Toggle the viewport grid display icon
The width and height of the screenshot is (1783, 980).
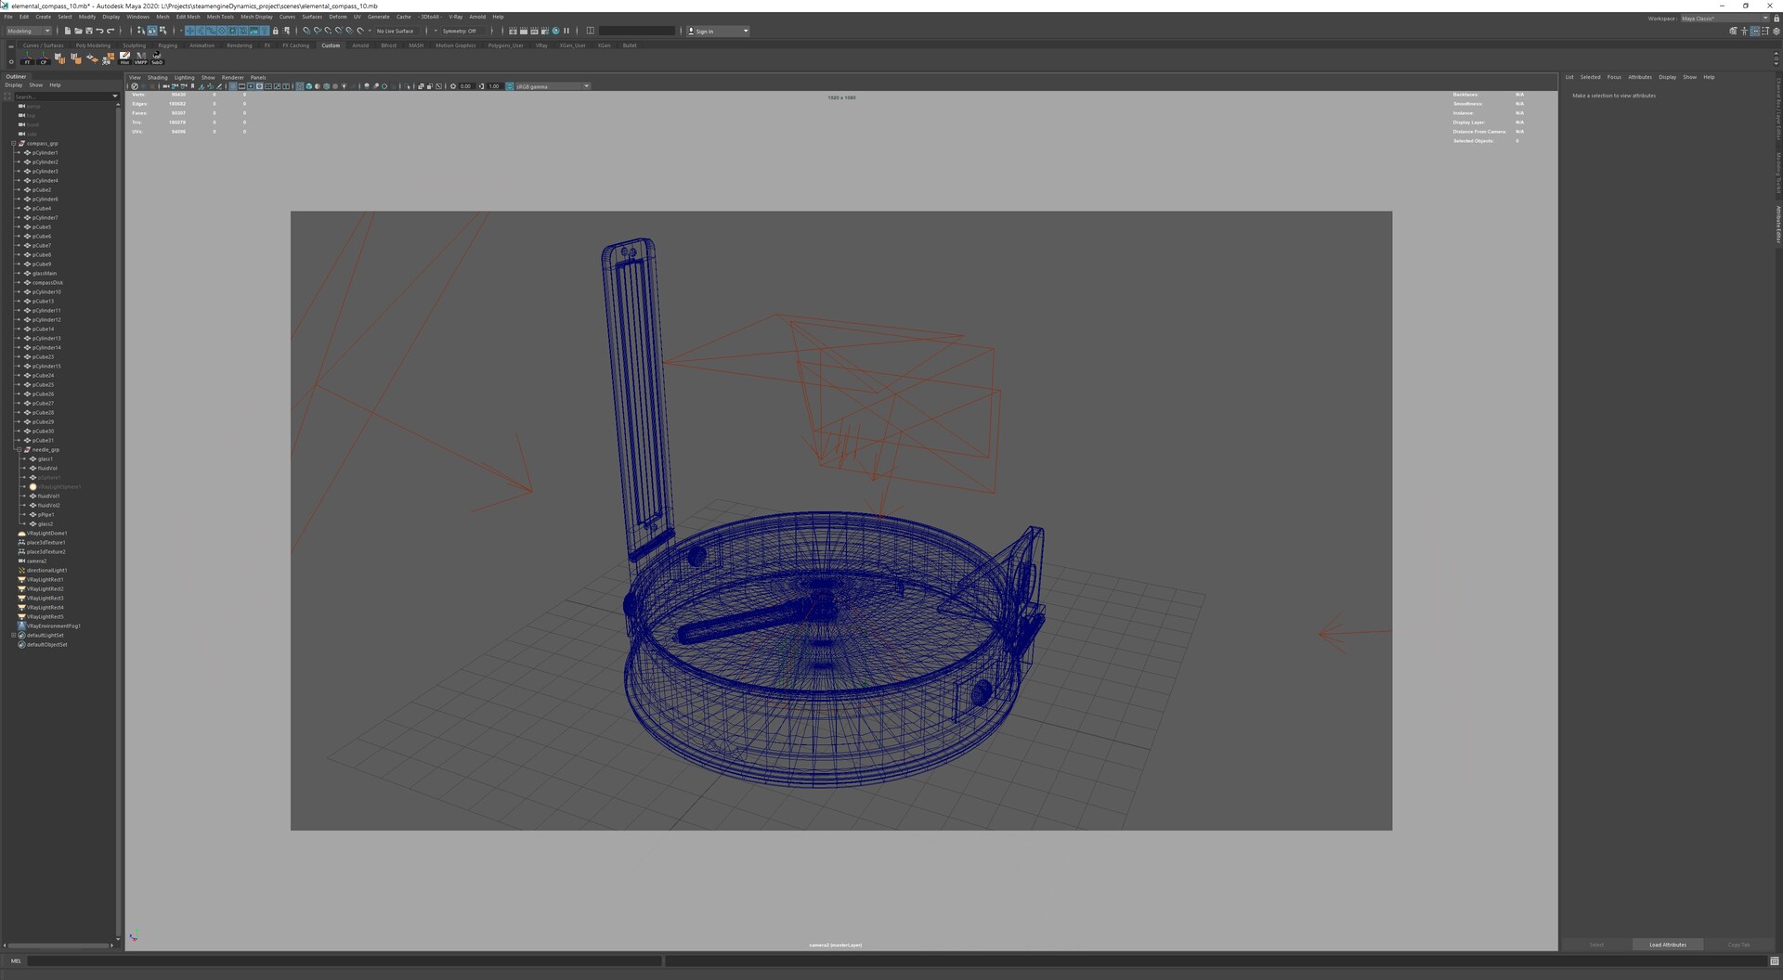(232, 86)
